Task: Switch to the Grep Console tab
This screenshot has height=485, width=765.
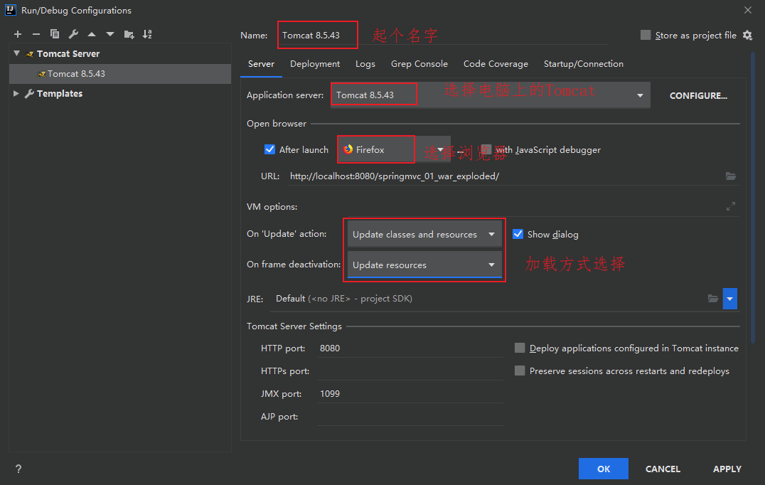Action: 419,64
